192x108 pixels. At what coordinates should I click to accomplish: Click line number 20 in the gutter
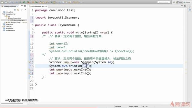click(x=32, y=81)
